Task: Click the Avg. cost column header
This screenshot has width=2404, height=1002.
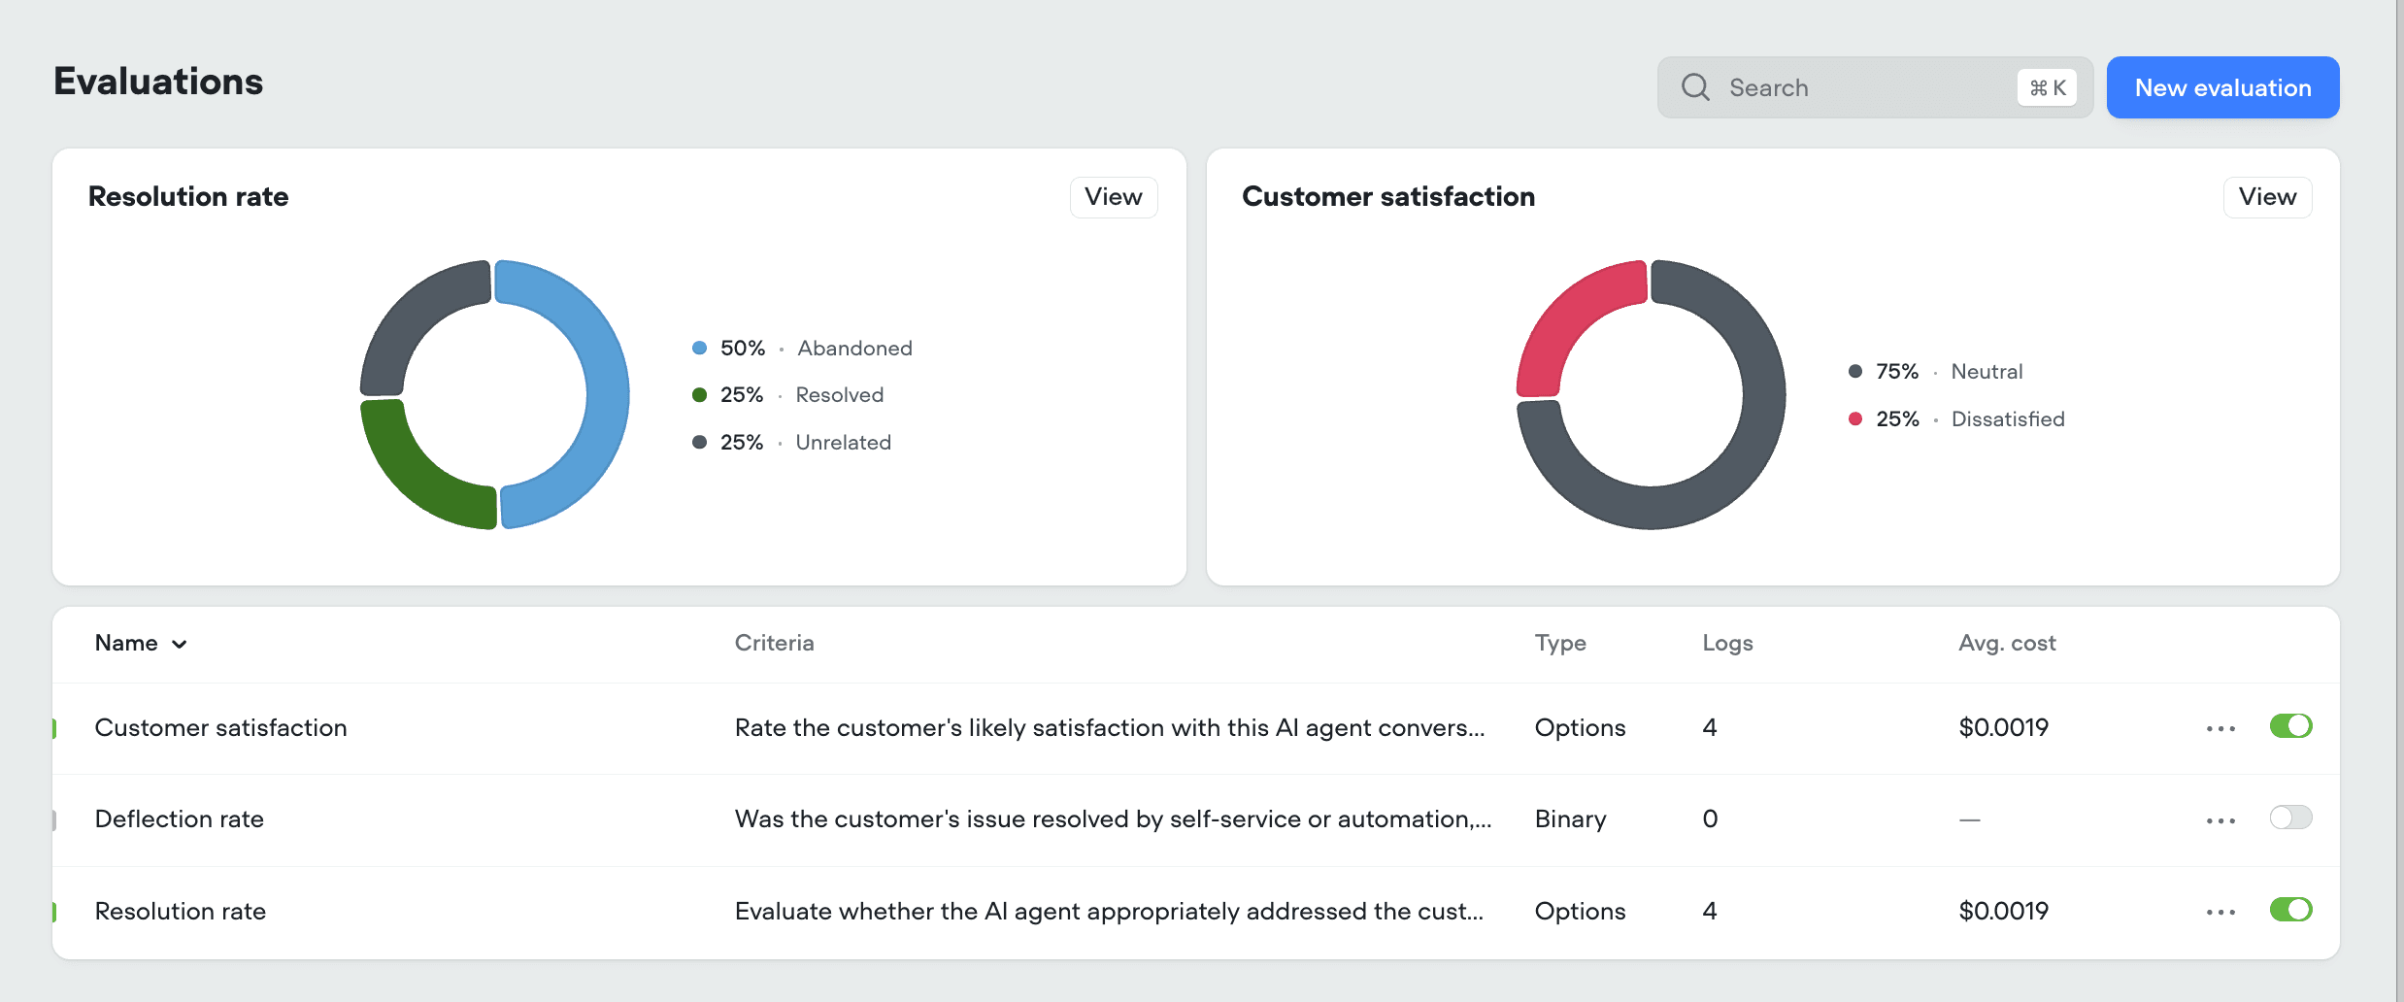Action: pyautogui.click(x=2007, y=643)
